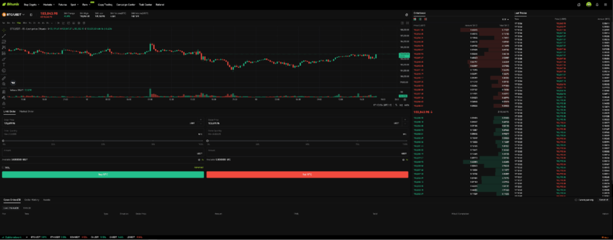Image resolution: width=613 pixels, height=240 pixels.
Task: Click the red Sell BTC button
Action: point(307,174)
